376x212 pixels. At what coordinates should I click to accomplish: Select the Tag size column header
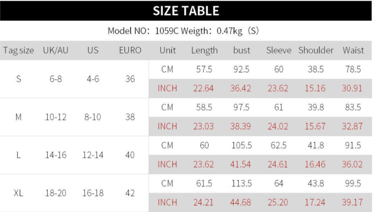point(18,50)
